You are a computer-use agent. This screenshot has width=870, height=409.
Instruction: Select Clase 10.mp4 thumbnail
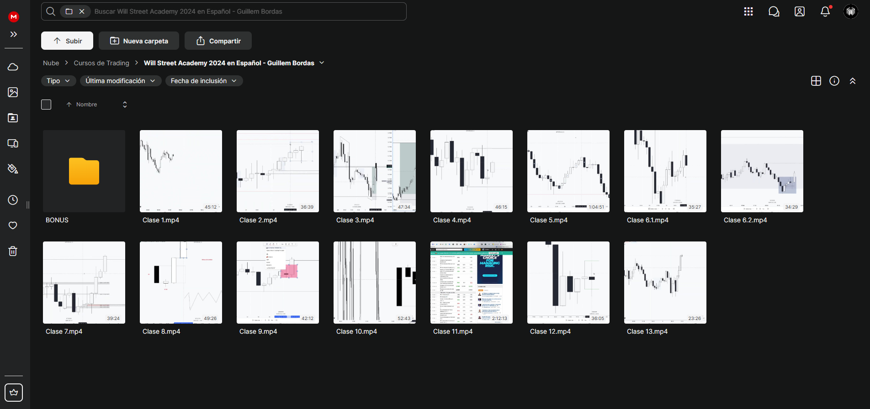coord(375,283)
